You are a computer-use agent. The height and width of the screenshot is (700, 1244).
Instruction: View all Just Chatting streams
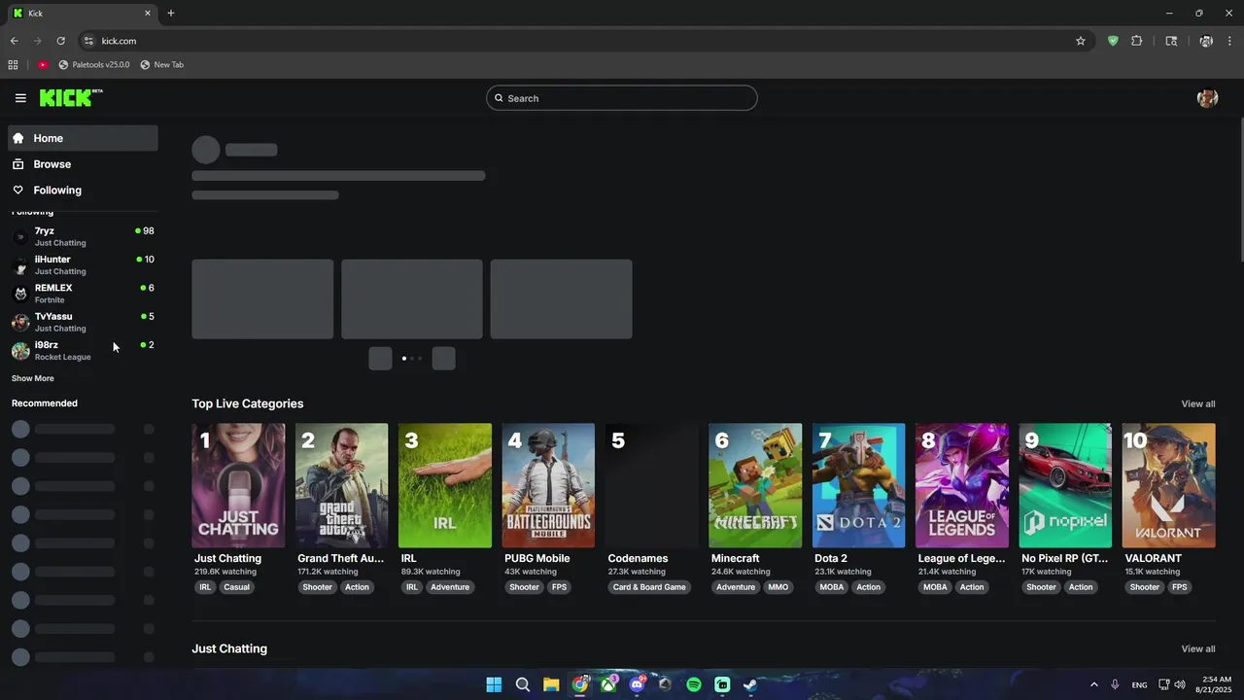coord(1198,648)
